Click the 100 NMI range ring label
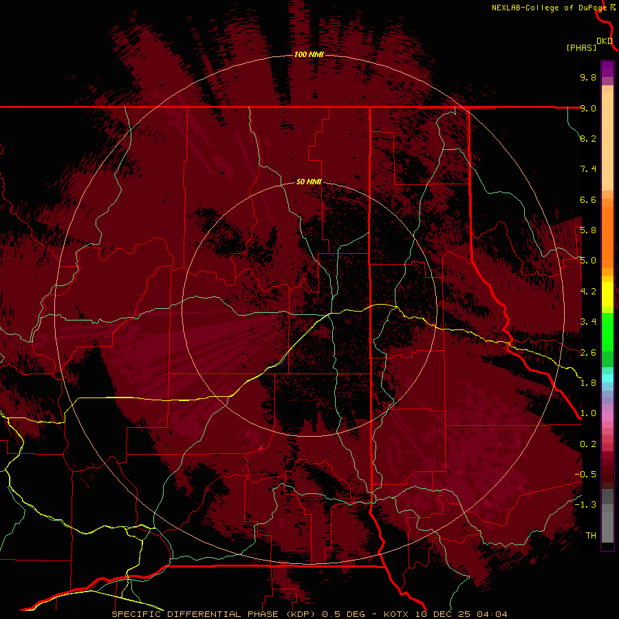The image size is (619, 619). (309, 54)
